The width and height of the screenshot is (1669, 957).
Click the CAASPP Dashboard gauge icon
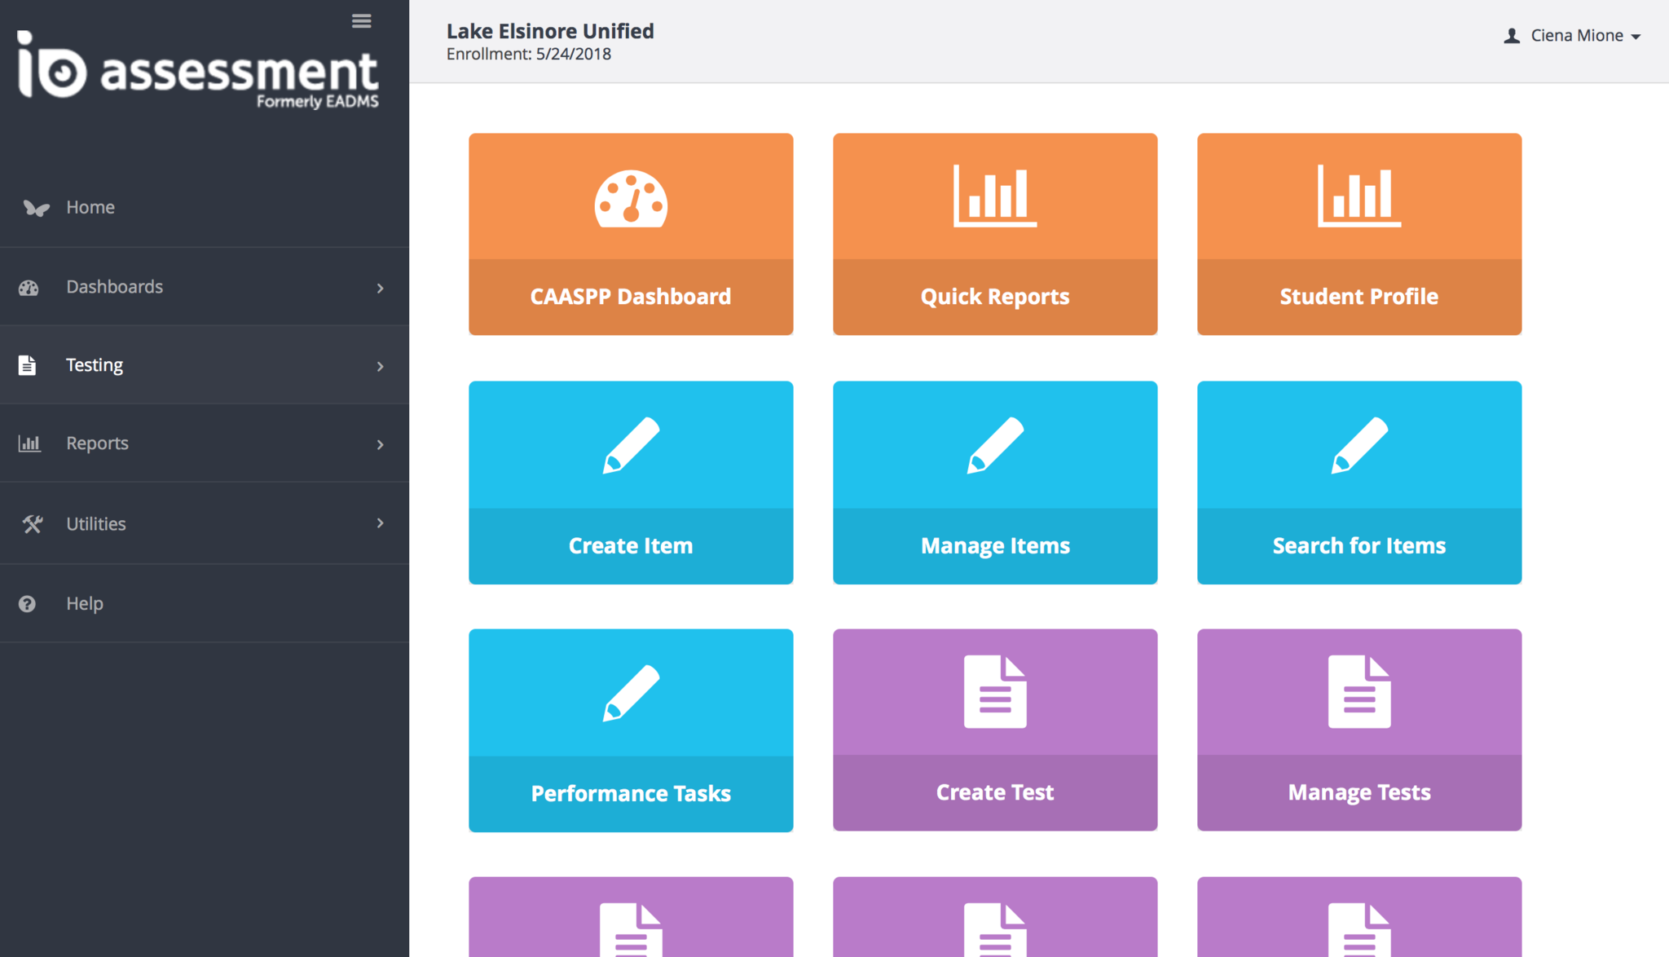pyautogui.click(x=631, y=198)
